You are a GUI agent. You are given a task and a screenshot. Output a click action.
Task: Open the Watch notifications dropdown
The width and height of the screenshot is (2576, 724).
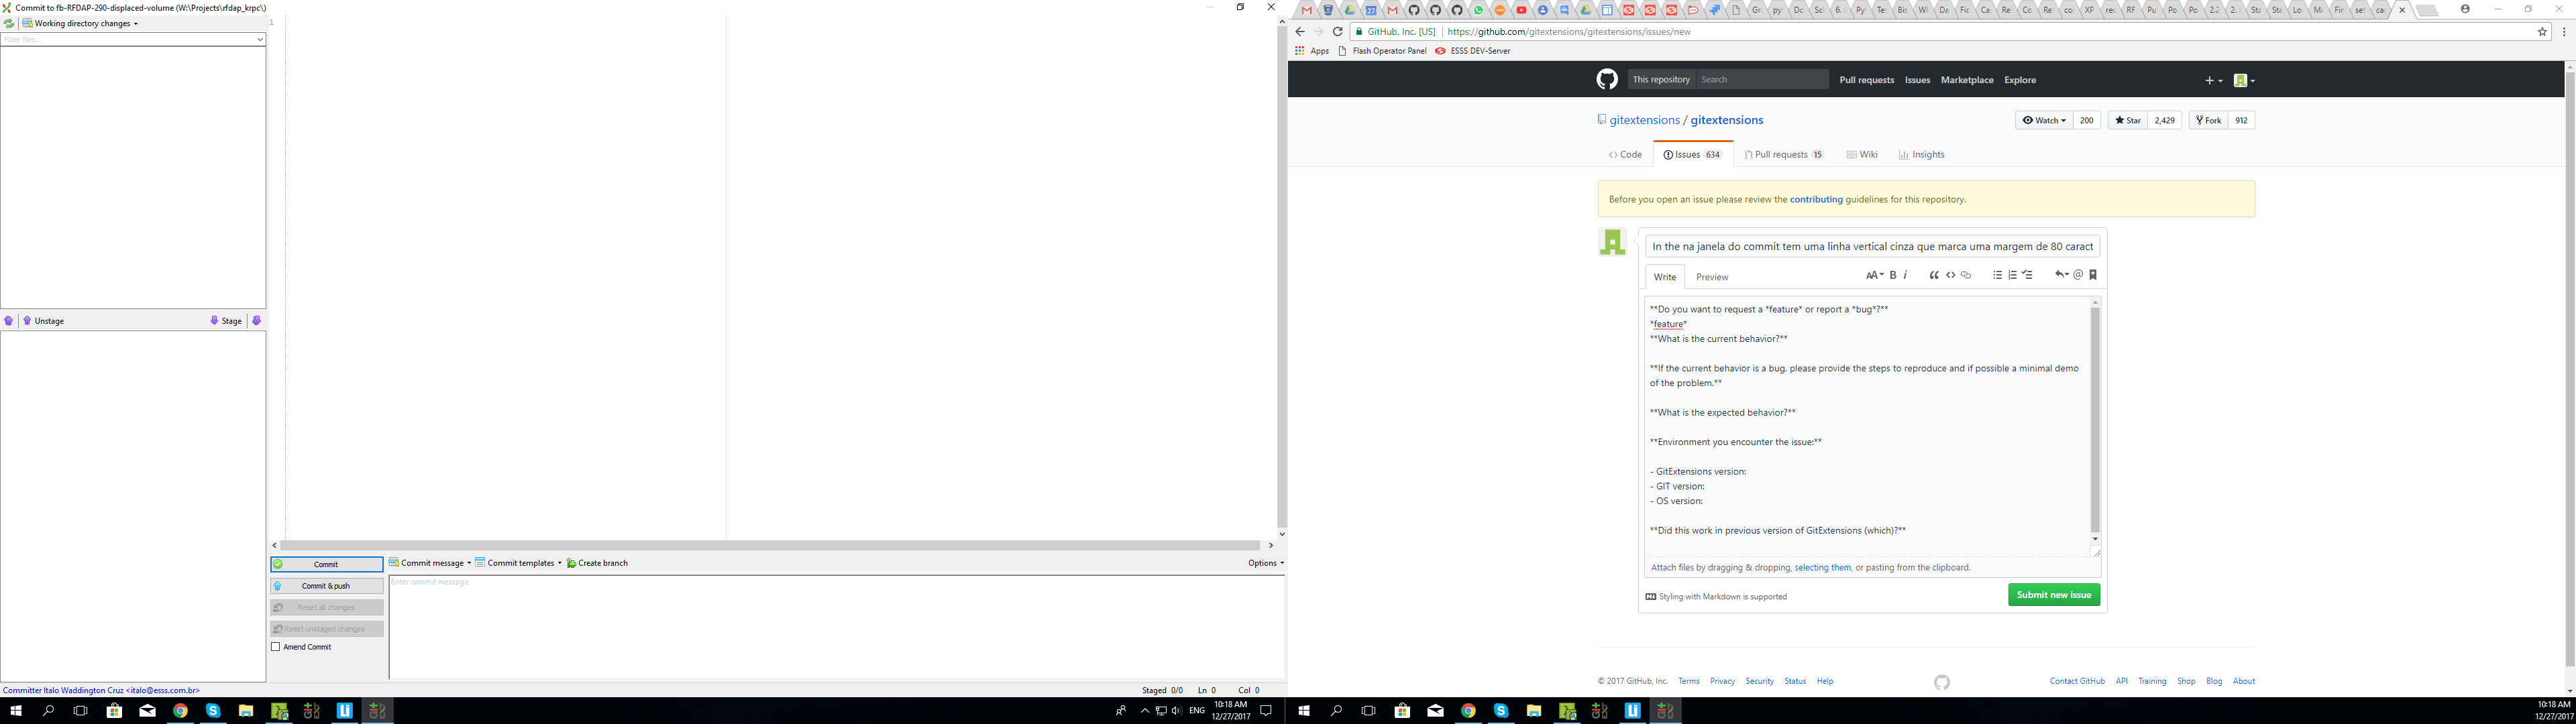(2043, 120)
